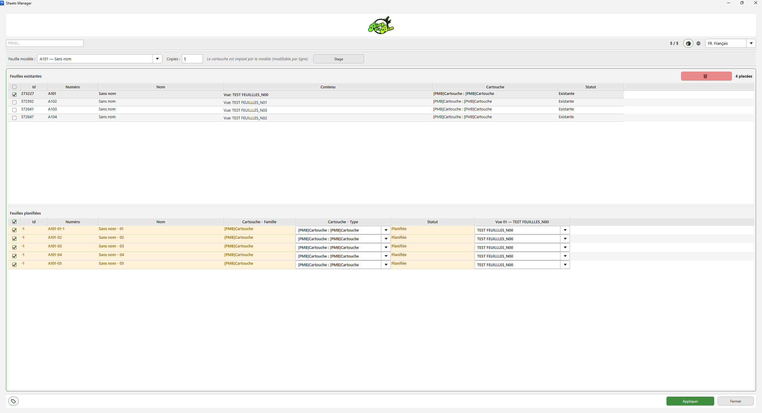This screenshot has width=762, height=413.
Task: Click the Cartouche column header in existing sheets
Action: pyautogui.click(x=495, y=87)
